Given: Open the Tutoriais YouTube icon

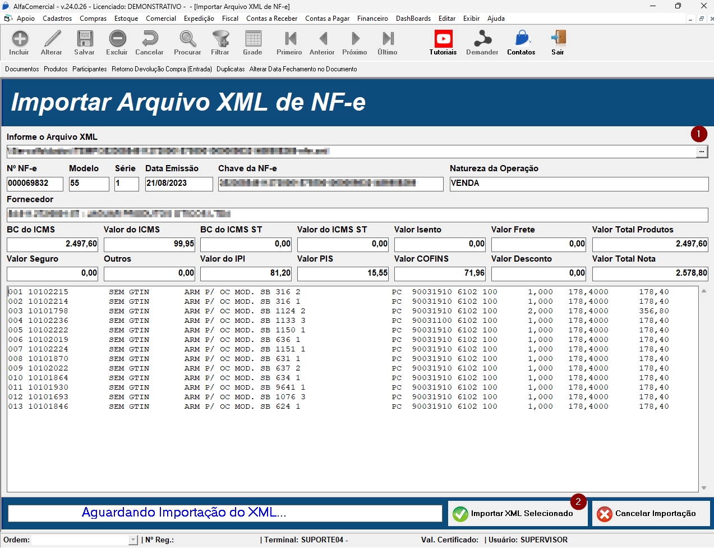Looking at the screenshot, I should pos(443,39).
